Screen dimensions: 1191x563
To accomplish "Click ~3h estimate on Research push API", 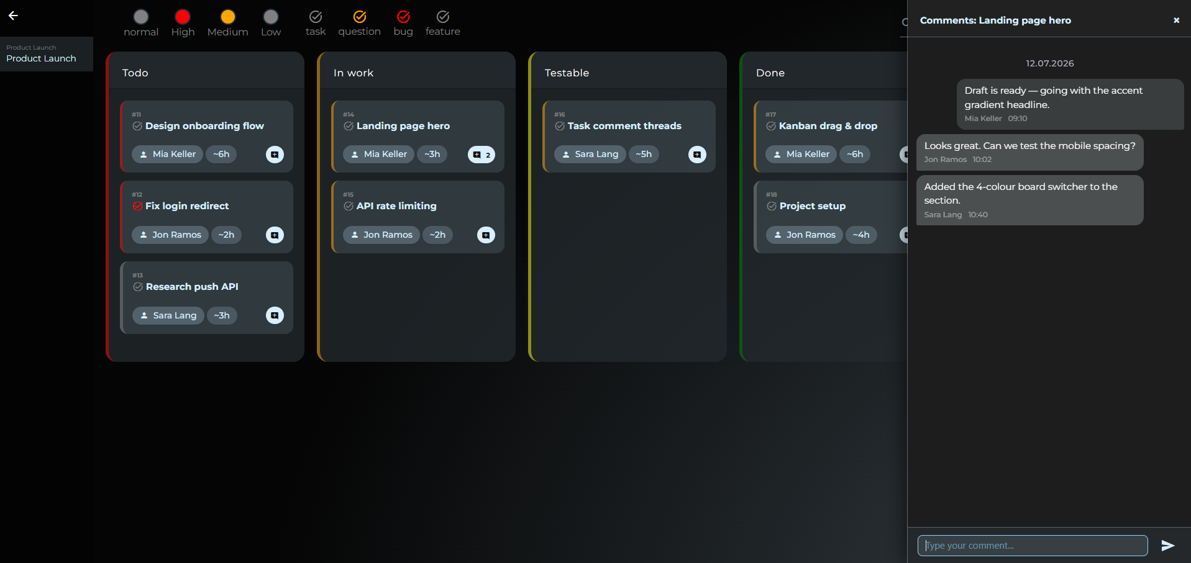I will (x=222, y=315).
